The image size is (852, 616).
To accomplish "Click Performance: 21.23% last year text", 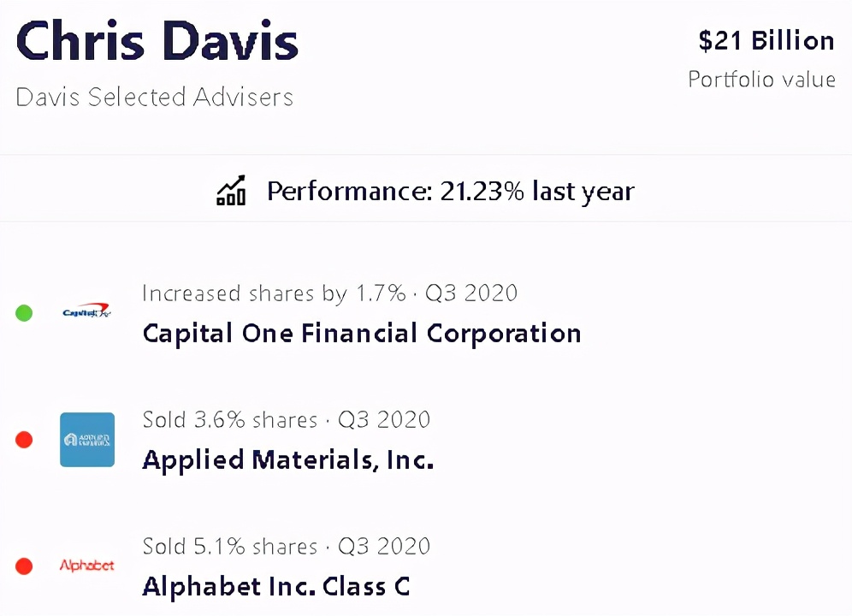I will coord(450,191).
